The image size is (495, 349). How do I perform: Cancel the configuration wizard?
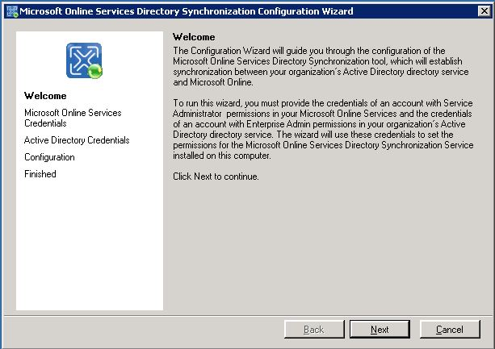point(449,330)
